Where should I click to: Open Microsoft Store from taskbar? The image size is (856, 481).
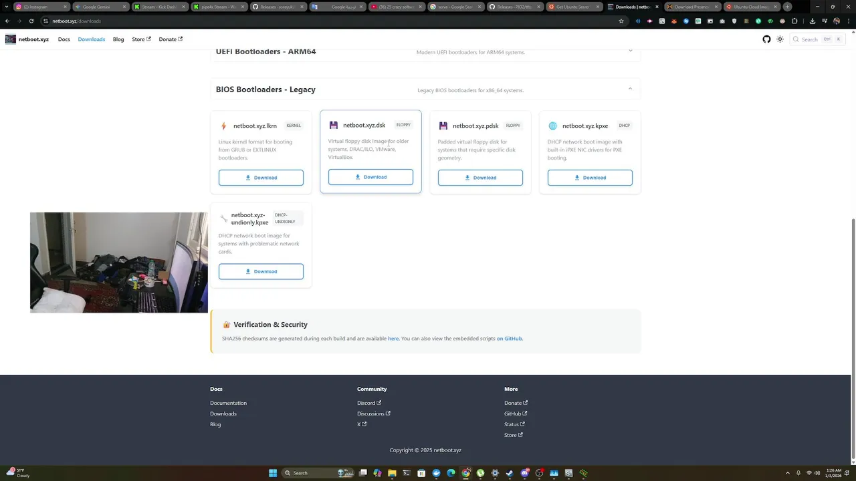421,473
